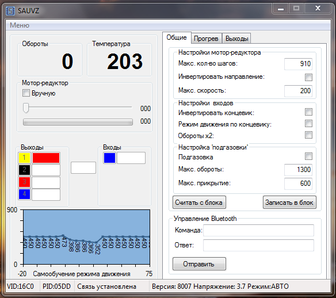Click the Отправить button
The width and height of the screenshot is (336, 298).
[x=199, y=263]
